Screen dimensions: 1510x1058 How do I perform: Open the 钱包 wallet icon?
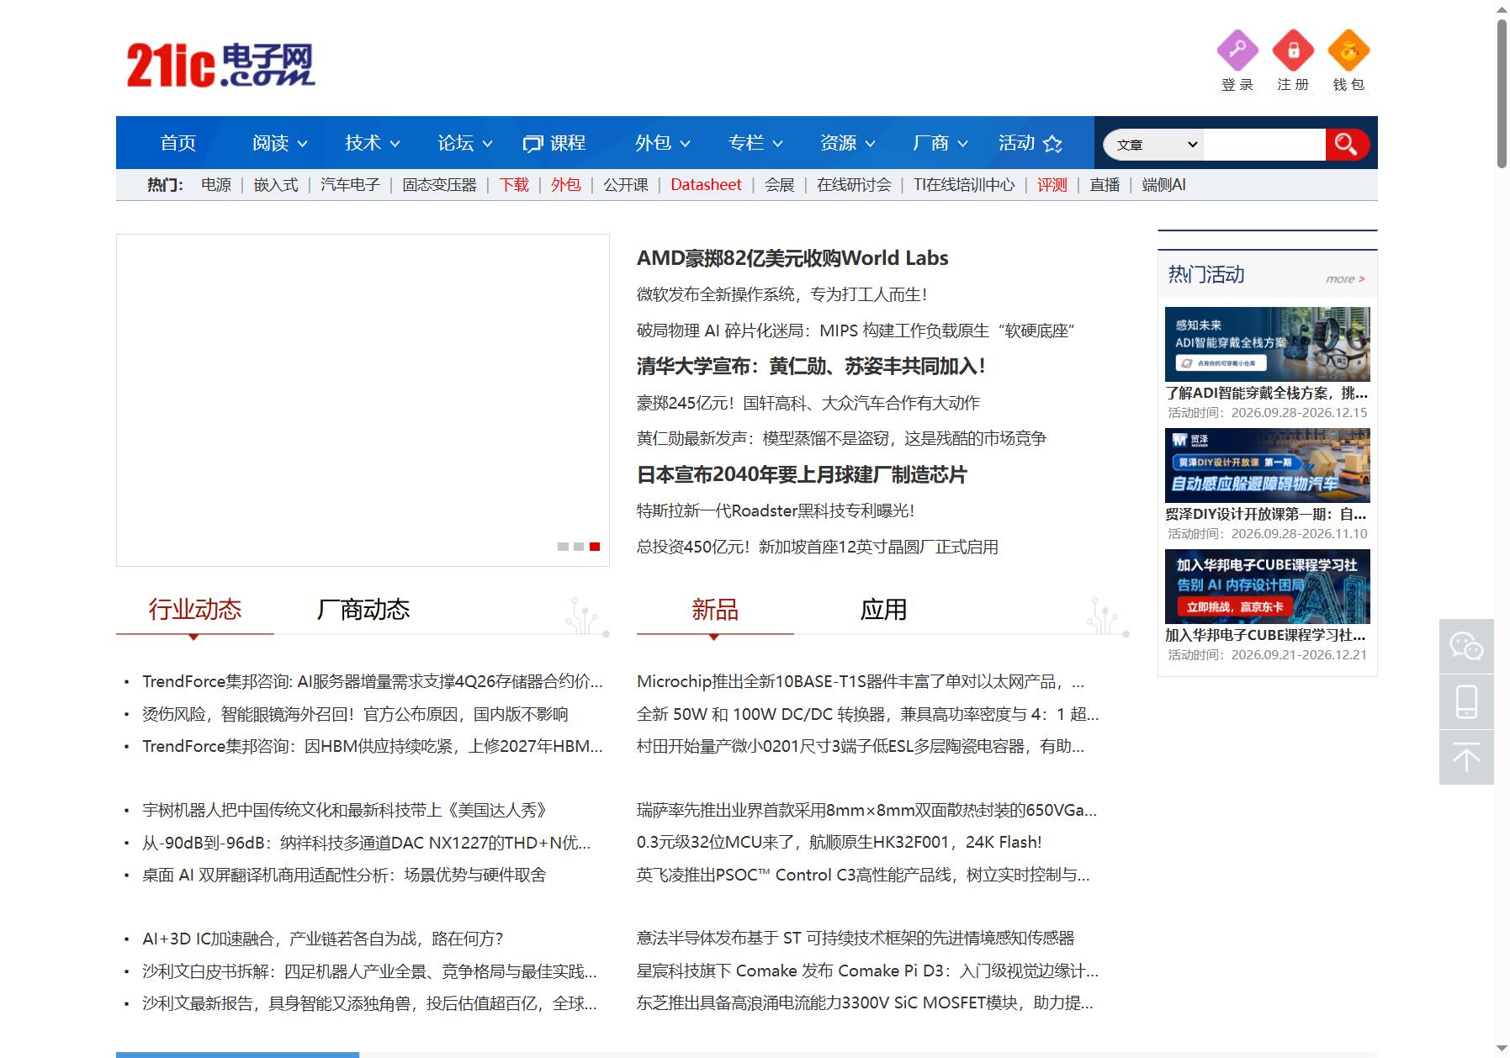pyautogui.click(x=1348, y=50)
